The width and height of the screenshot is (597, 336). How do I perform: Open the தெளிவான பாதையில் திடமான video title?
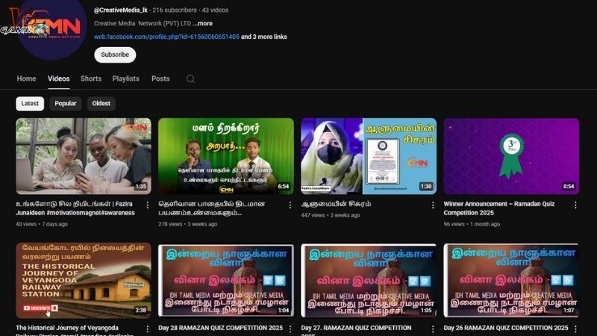(212, 208)
